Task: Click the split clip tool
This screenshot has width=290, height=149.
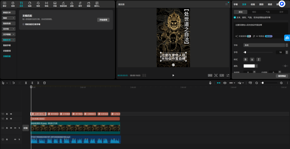Action: tap(26, 83)
